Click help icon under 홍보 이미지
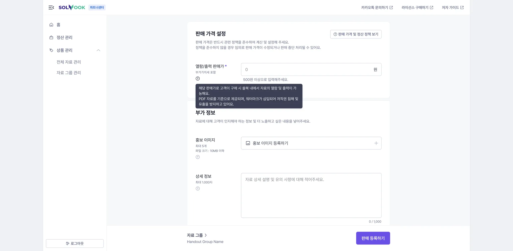The height and width of the screenshot is (251, 513). point(198,157)
